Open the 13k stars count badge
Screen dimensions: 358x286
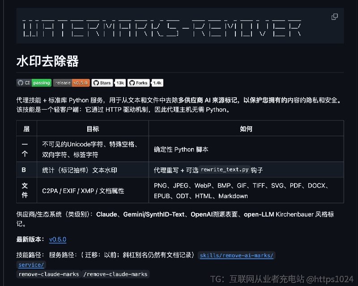pos(120,83)
